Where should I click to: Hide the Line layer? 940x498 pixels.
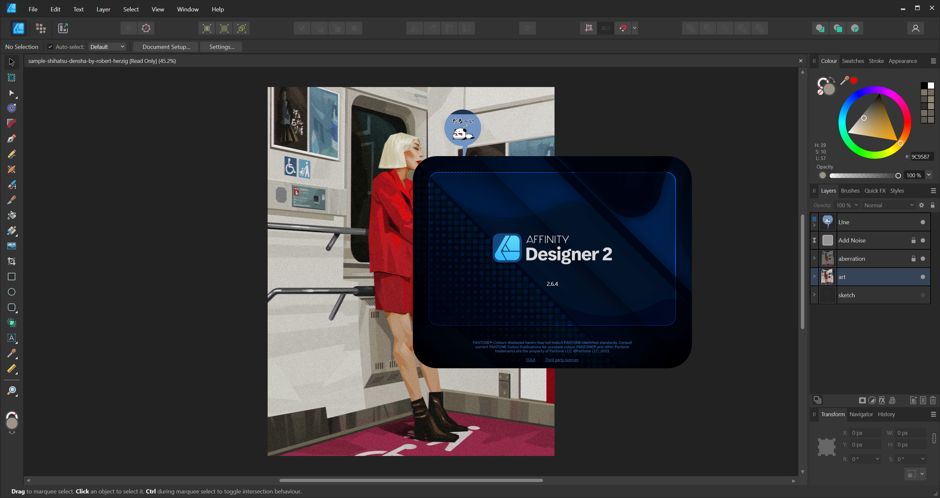pos(922,222)
